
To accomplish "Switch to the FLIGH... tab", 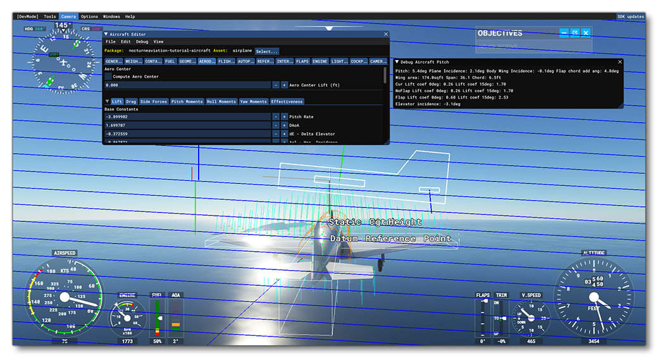I will pyautogui.click(x=227, y=61).
